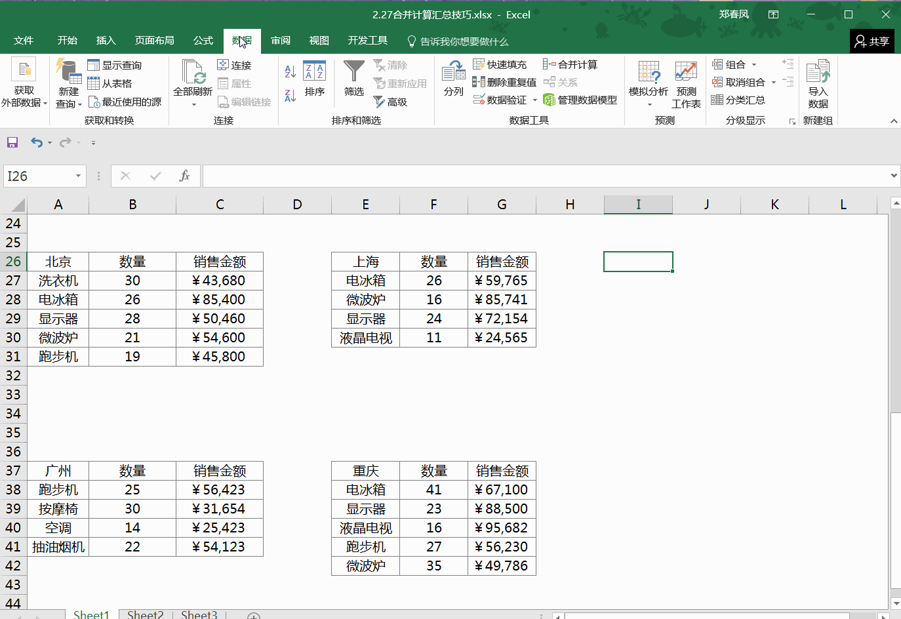Viewport: 901px width, 619px height.
Task: Click Select All corner triangle
Action: [18, 205]
